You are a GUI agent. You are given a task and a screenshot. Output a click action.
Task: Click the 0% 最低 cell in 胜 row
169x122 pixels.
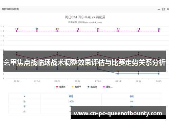point(131,101)
